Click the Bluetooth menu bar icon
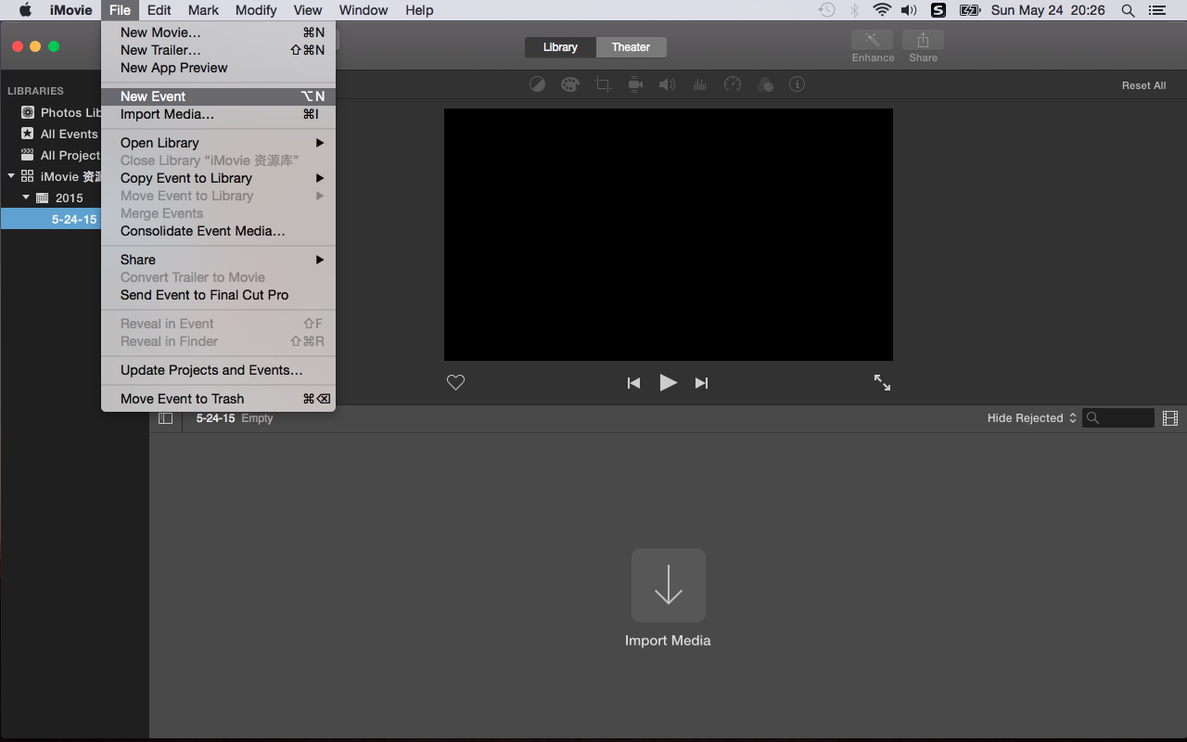Image resolution: width=1187 pixels, height=742 pixels. (855, 10)
